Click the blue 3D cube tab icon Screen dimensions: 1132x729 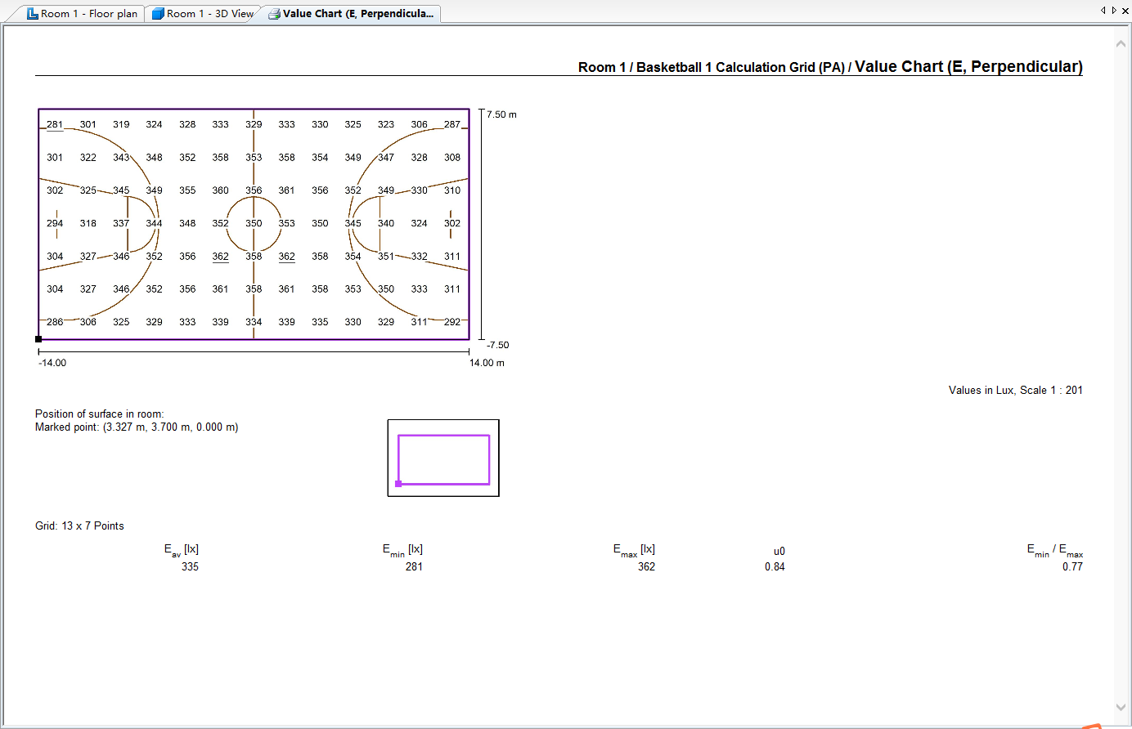coord(159,14)
